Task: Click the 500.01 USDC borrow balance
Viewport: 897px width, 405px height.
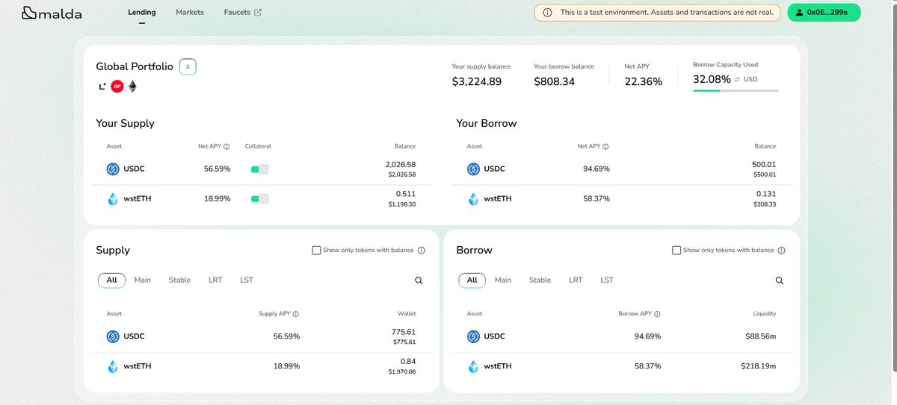Action: click(764, 164)
